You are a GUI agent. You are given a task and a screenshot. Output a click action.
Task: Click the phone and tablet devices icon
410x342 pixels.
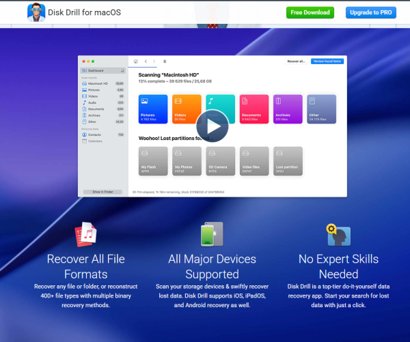(212, 234)
